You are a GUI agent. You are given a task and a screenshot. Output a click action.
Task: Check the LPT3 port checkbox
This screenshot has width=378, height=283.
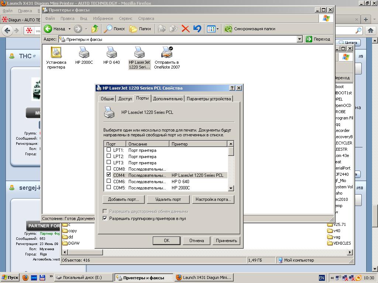(109, 162)
